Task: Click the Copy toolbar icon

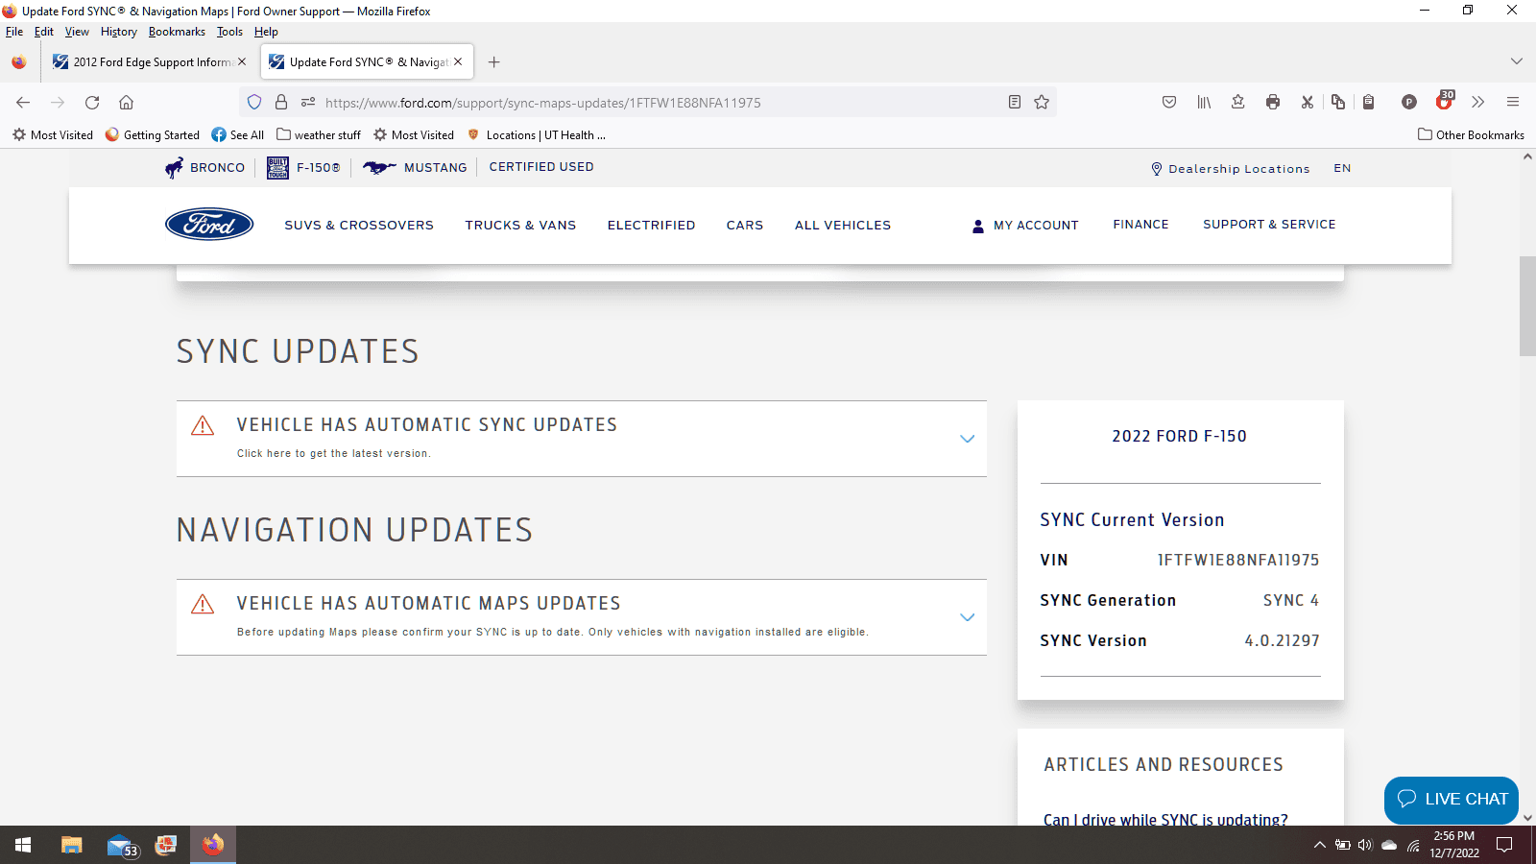Action: pos(1338,103)
